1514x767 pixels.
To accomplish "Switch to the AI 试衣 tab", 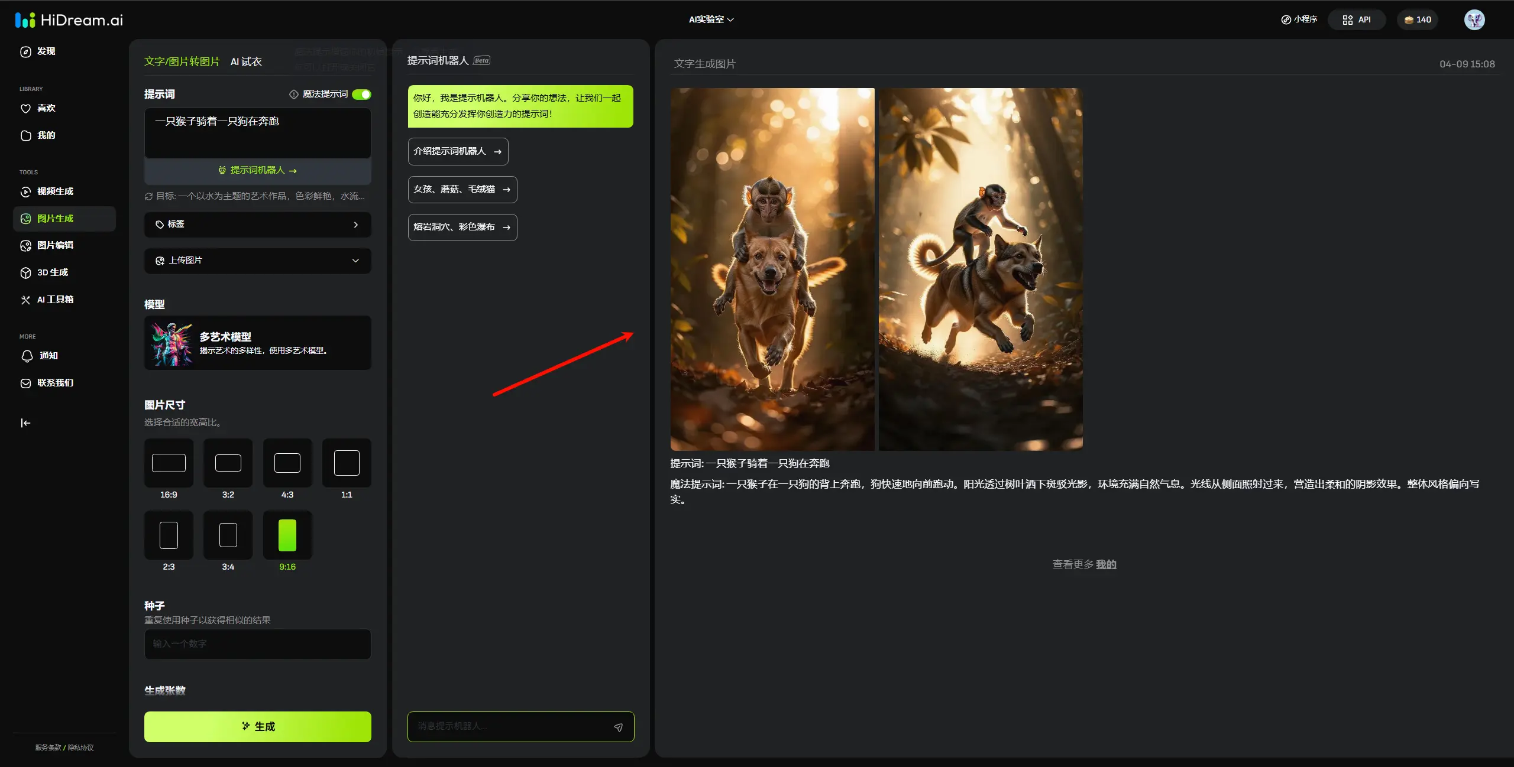I will 246,61.
